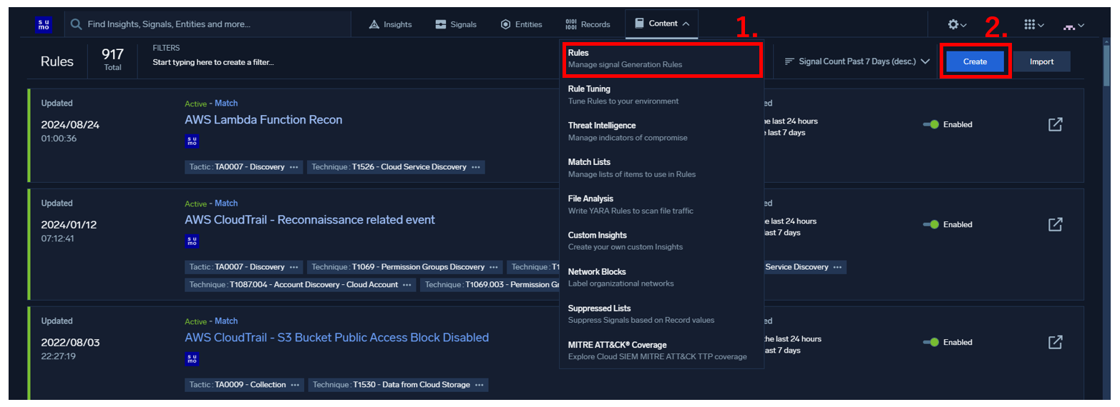Select Rules in the Content menu
The height and width of the screenshot is (407, 1120).
pyautogui.click(x=662, y=59)
